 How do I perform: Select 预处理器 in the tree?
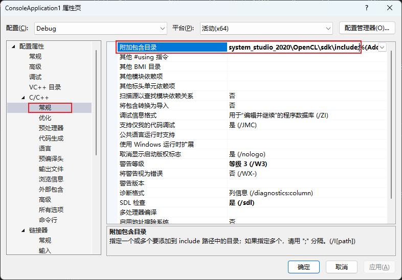[x=51, y=128]
